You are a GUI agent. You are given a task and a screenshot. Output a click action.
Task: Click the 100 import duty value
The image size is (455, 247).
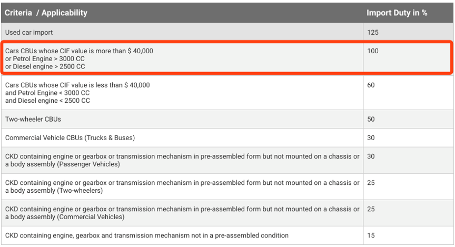tap(372, 51)
